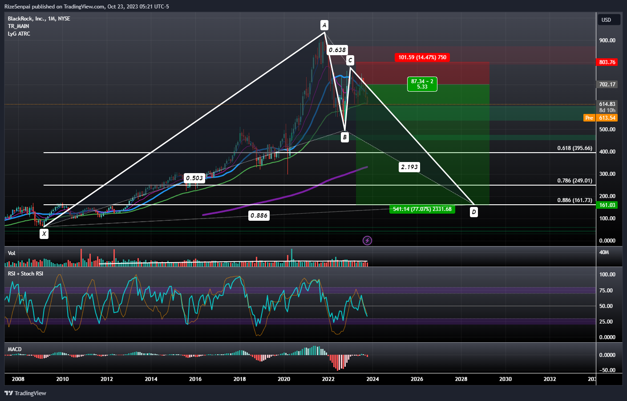Click pattern point label B
Image resolution: width=627 pixels, height=401 pixels.
(345, 138)
